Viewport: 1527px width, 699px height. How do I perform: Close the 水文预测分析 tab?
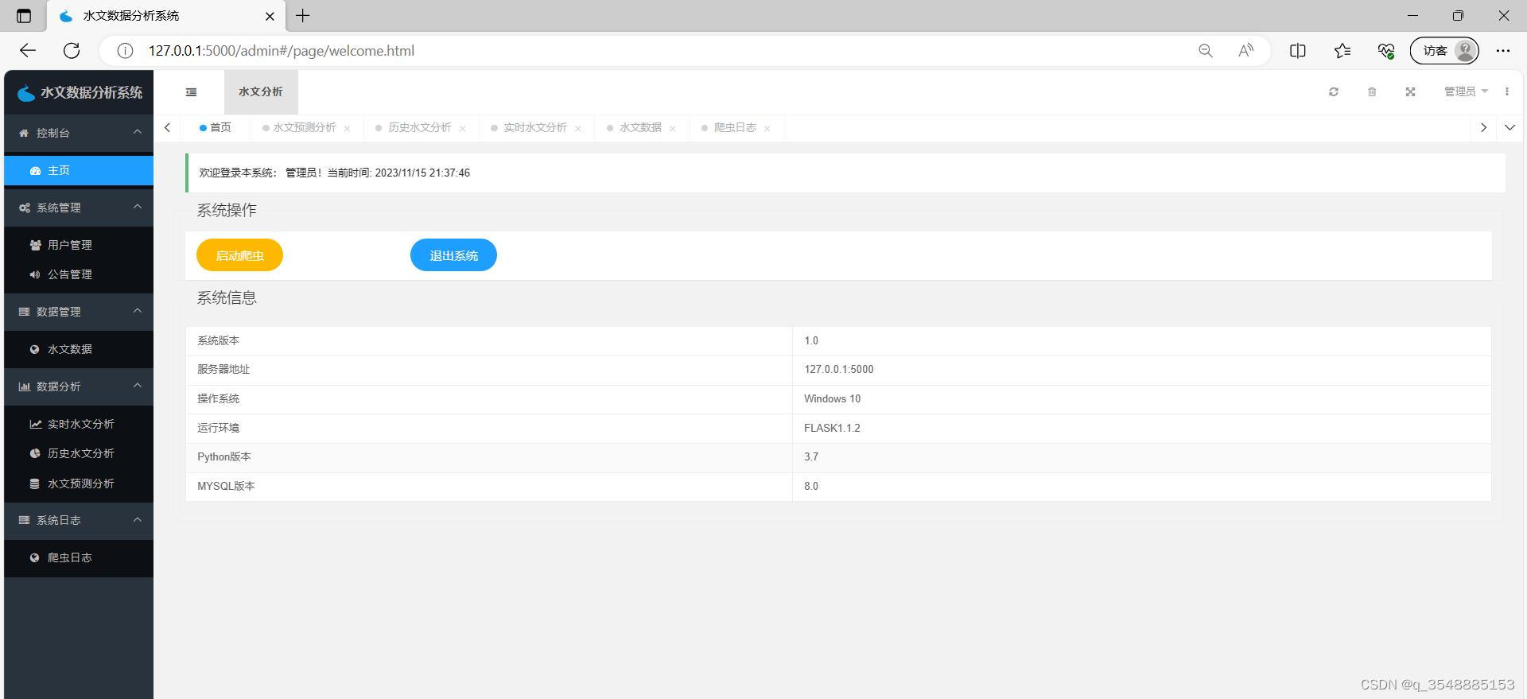(x=347, y=129)
